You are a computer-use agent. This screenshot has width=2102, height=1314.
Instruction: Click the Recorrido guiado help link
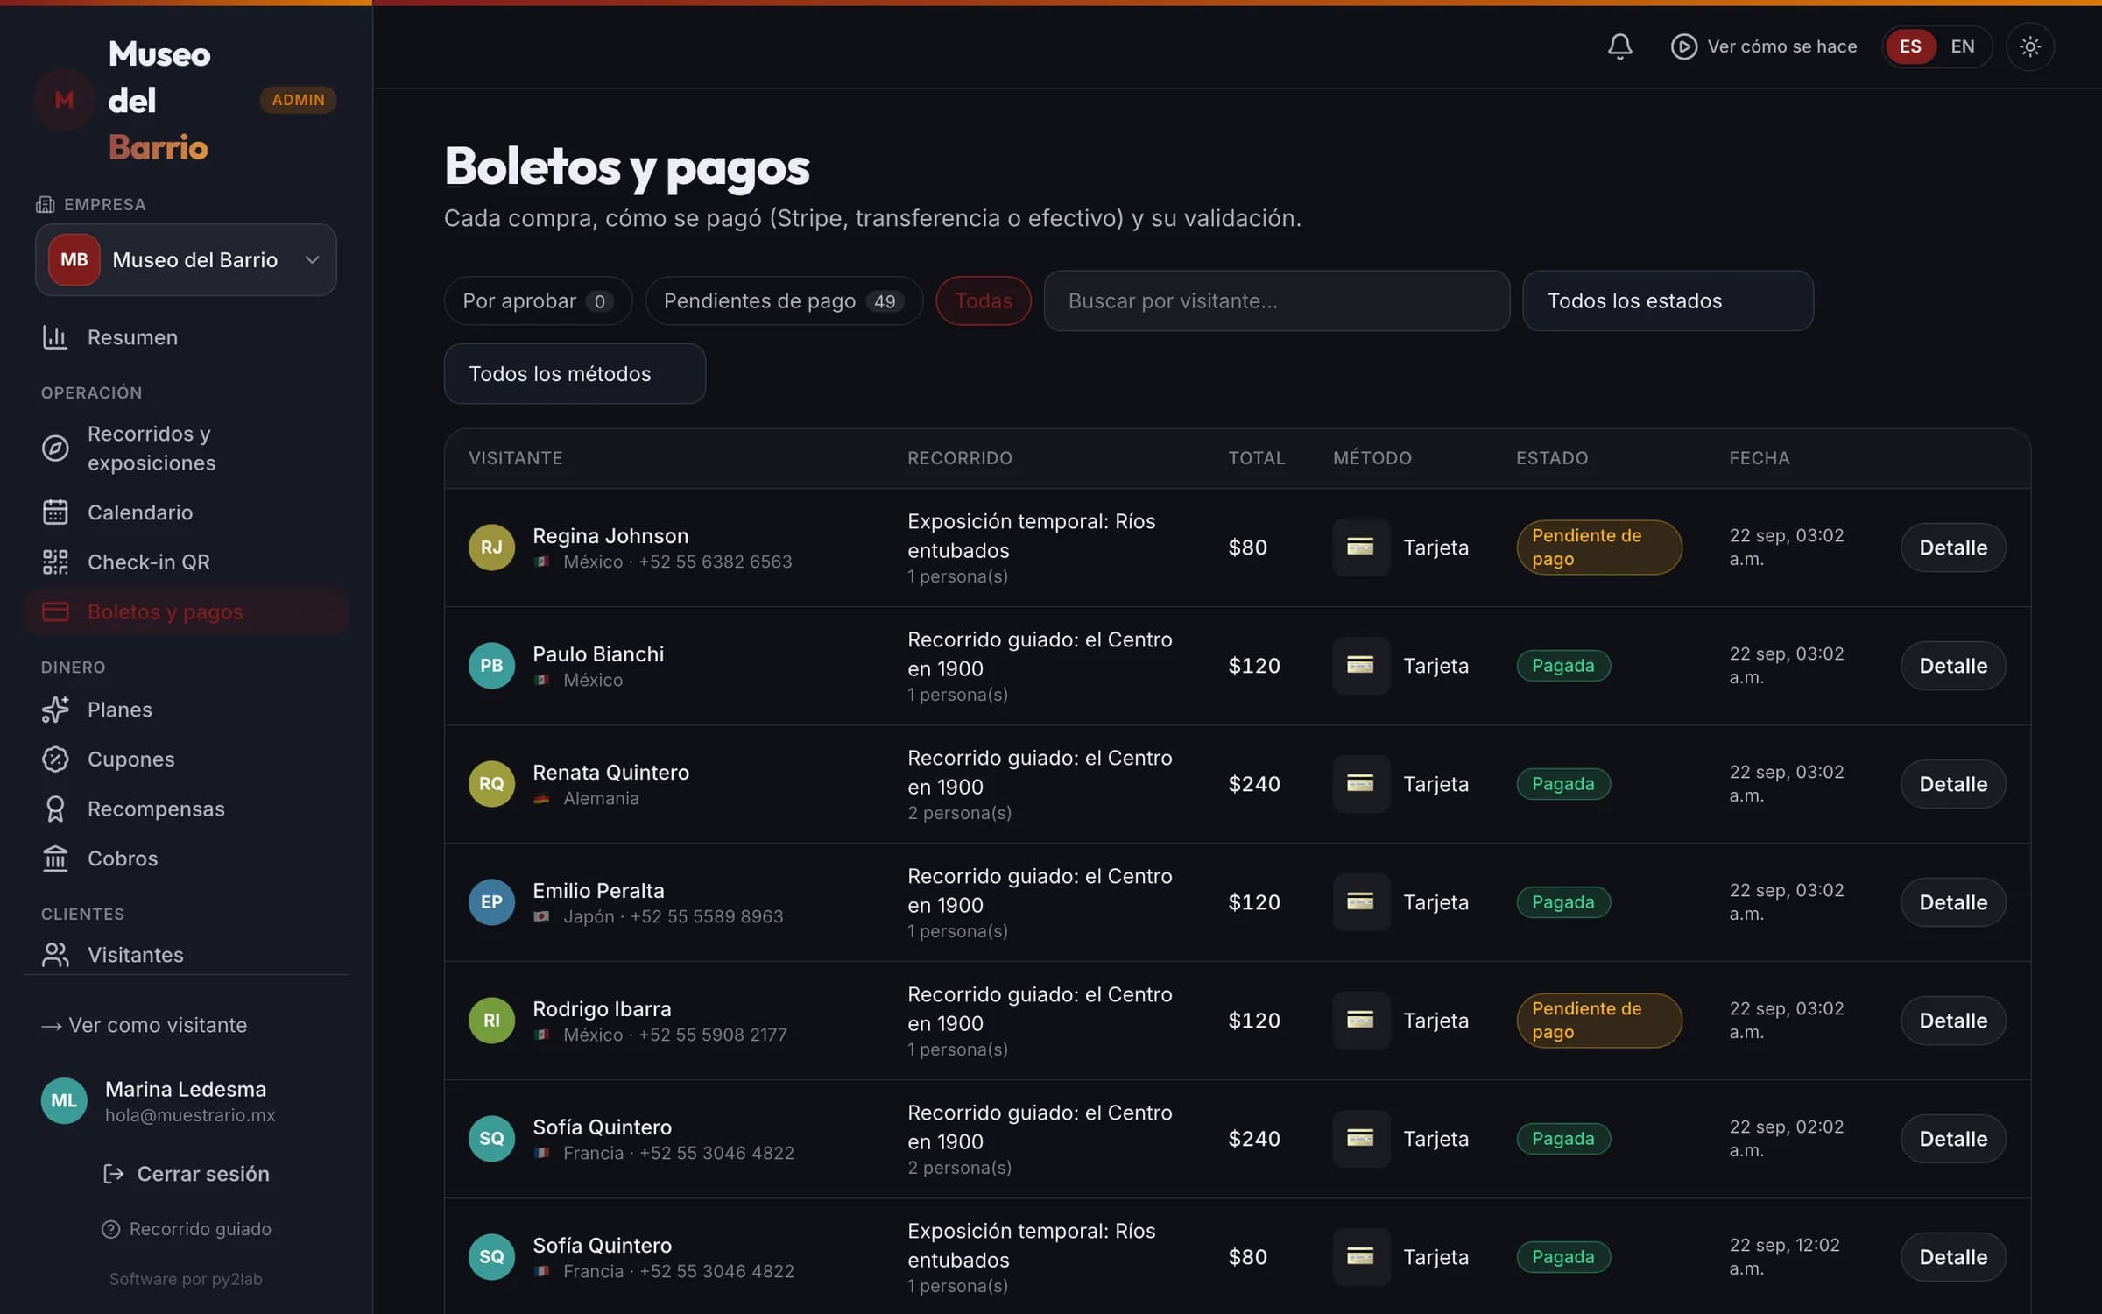(186, 1229)
